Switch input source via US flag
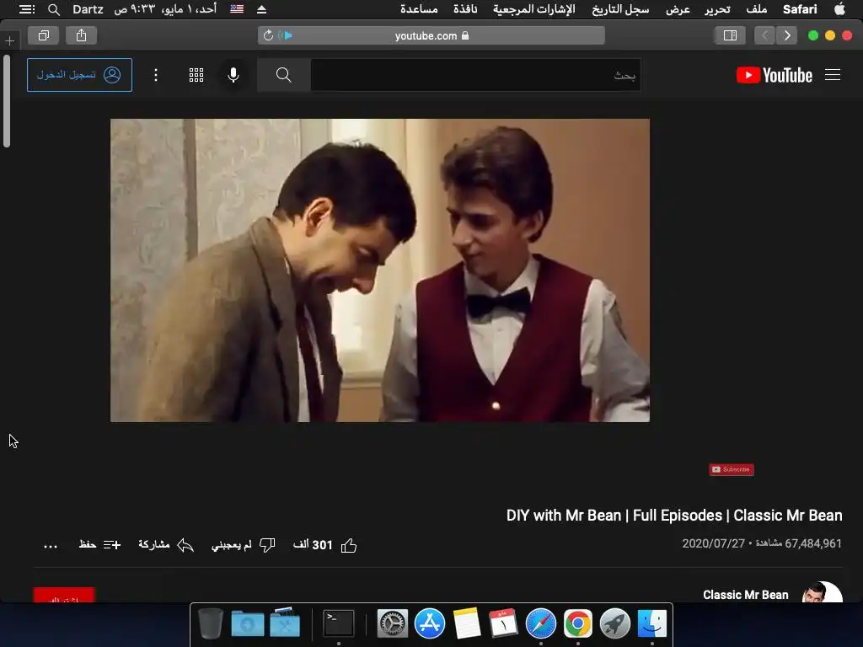Image resolution: width=863 pixels, height=647 pixels. pos(237,8)
